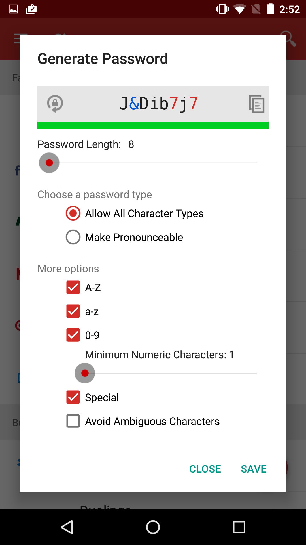Open the recent apps overview button
This screenshot has width=306, height=545.
[x=239, y=527]
